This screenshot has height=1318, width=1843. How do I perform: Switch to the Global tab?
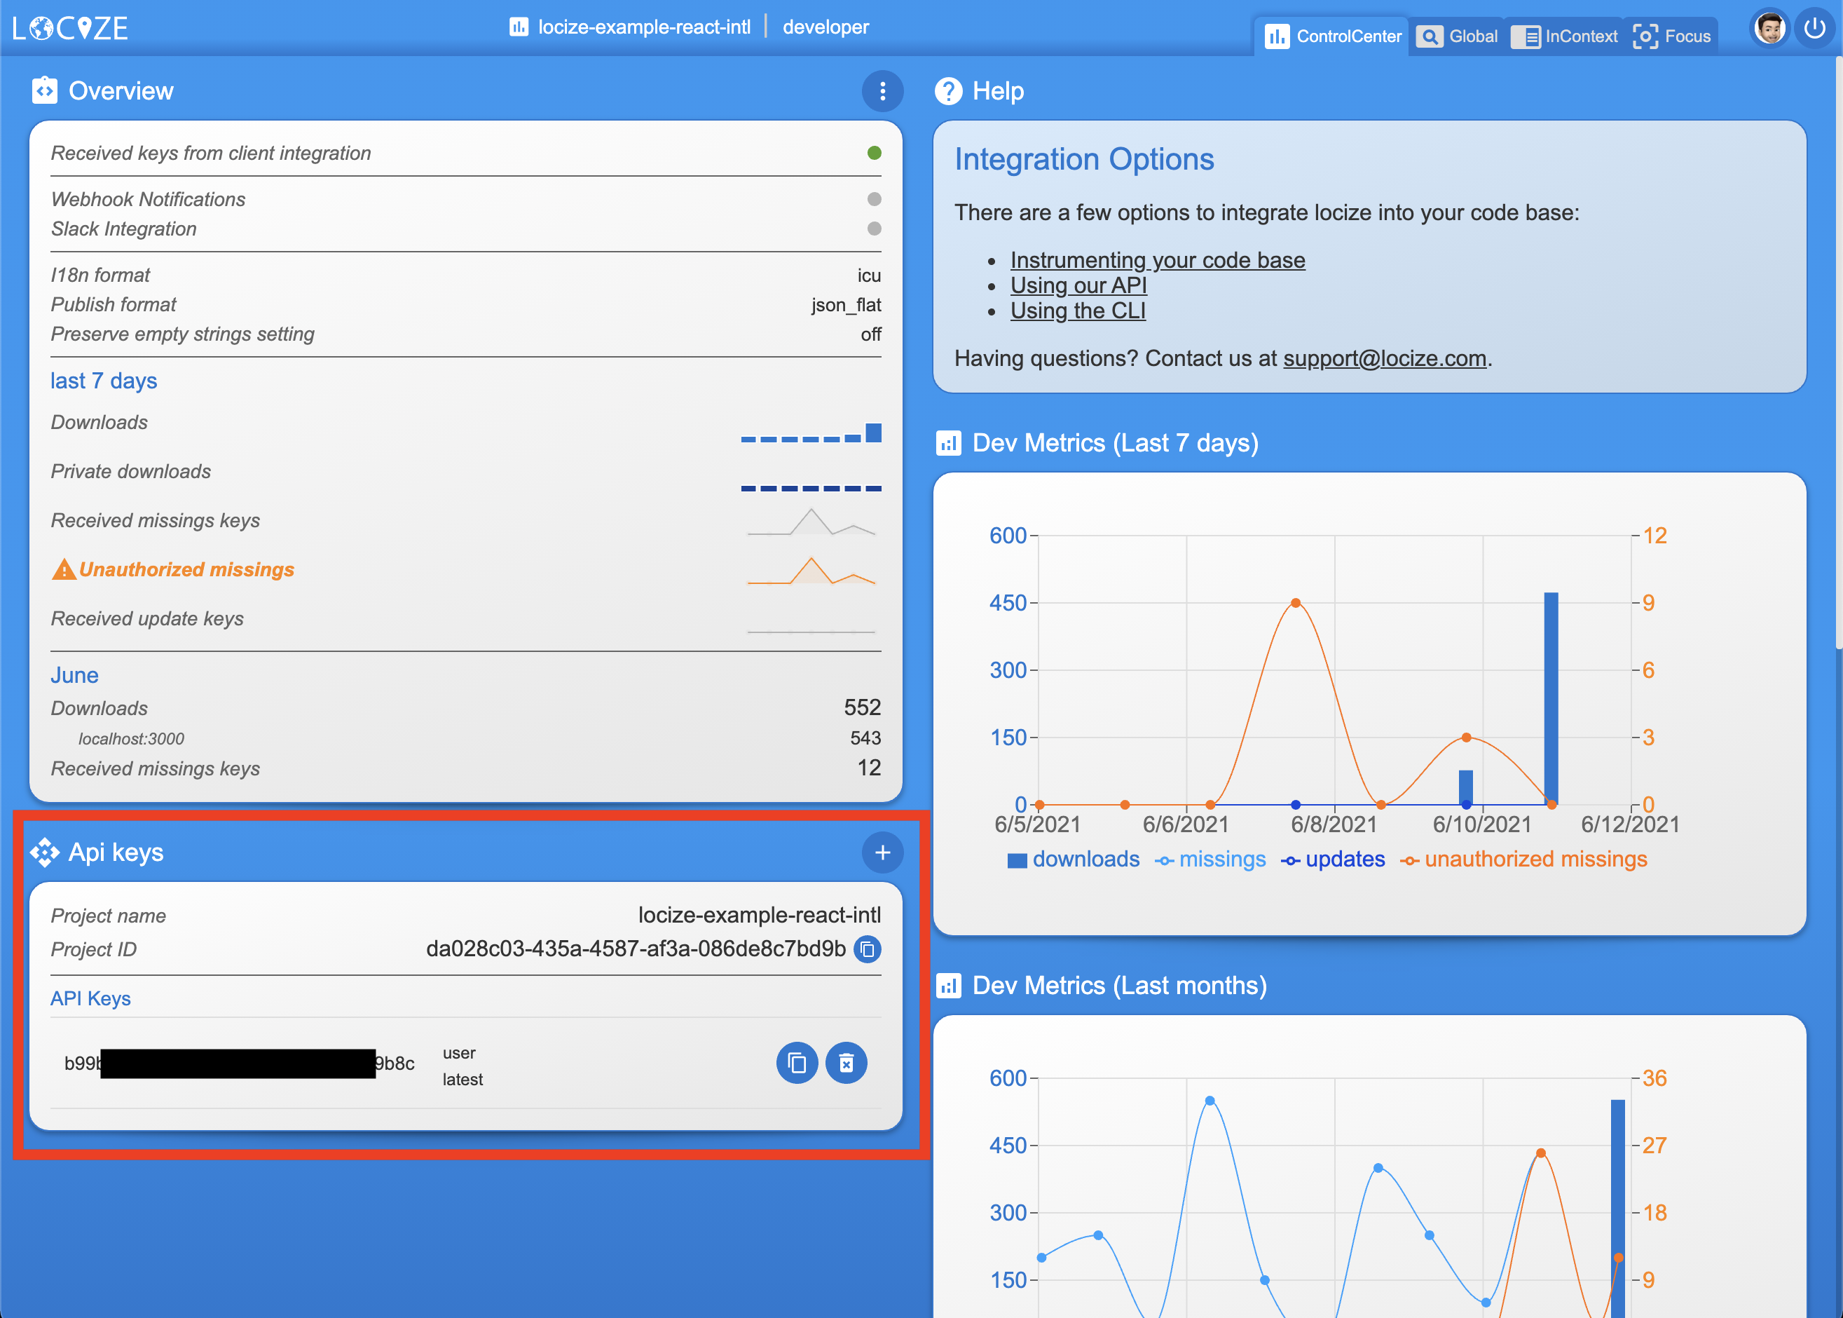coord(1457,36)
